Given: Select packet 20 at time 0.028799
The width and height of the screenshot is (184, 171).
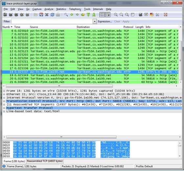Looking at the screenshot, I should point(90,79).
